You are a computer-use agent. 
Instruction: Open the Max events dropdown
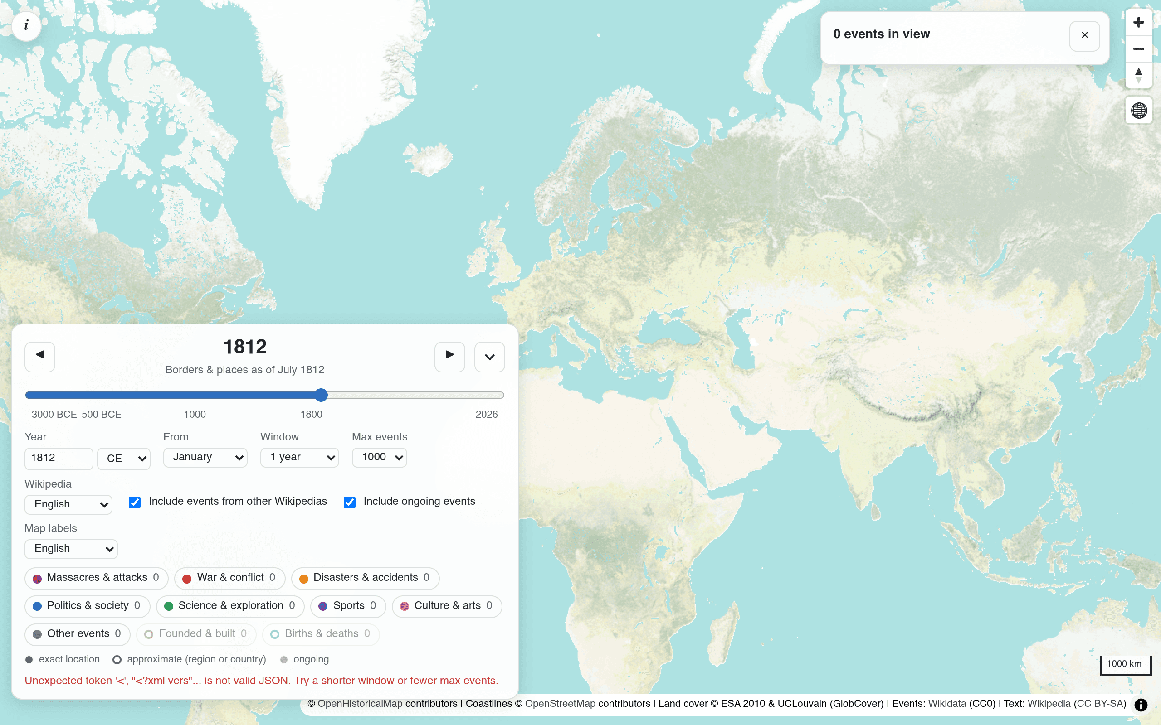pyautogui.click(x=380, y=458)
